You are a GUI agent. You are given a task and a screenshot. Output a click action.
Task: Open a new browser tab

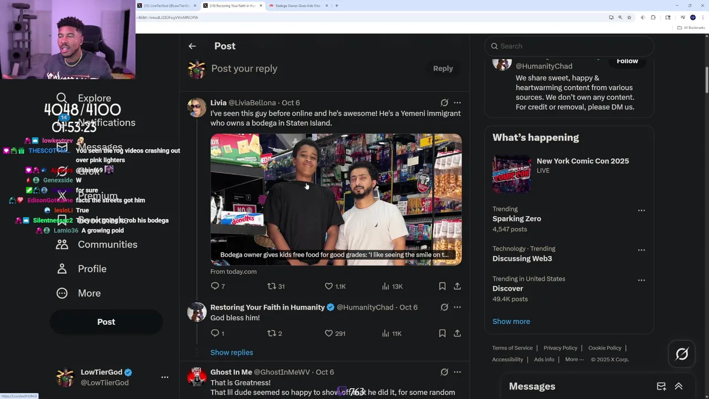coord(337,6)
